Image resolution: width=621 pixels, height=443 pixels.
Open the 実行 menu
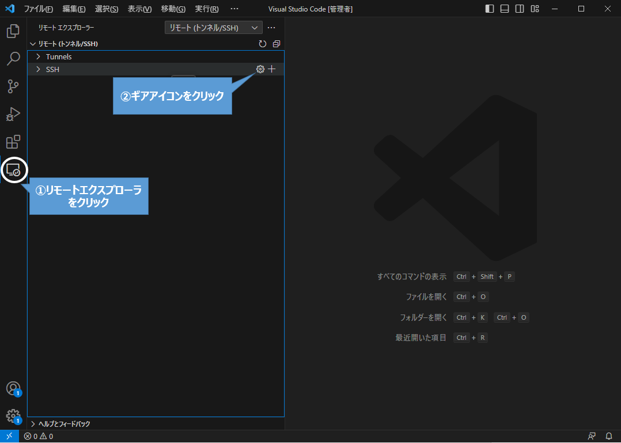pos(206,9)
